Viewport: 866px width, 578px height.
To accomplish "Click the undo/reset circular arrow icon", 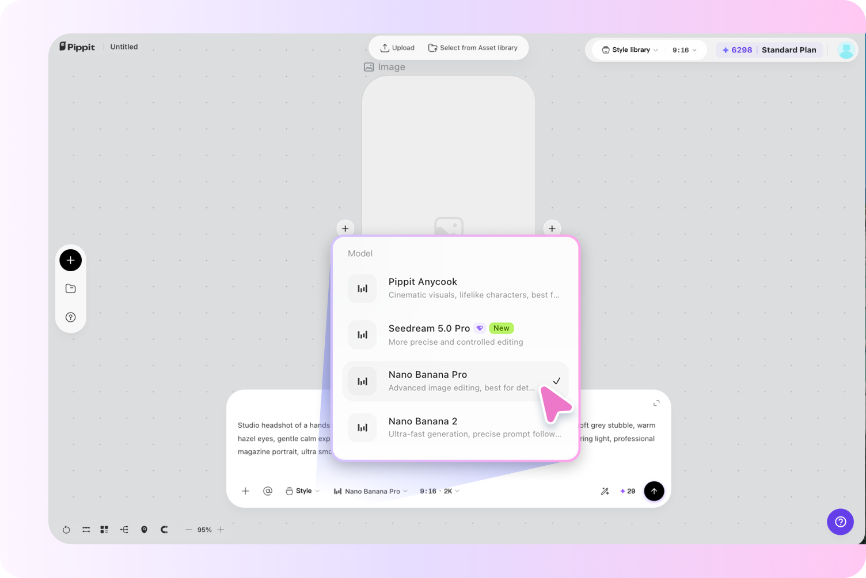I will click(x=66, y=530).
